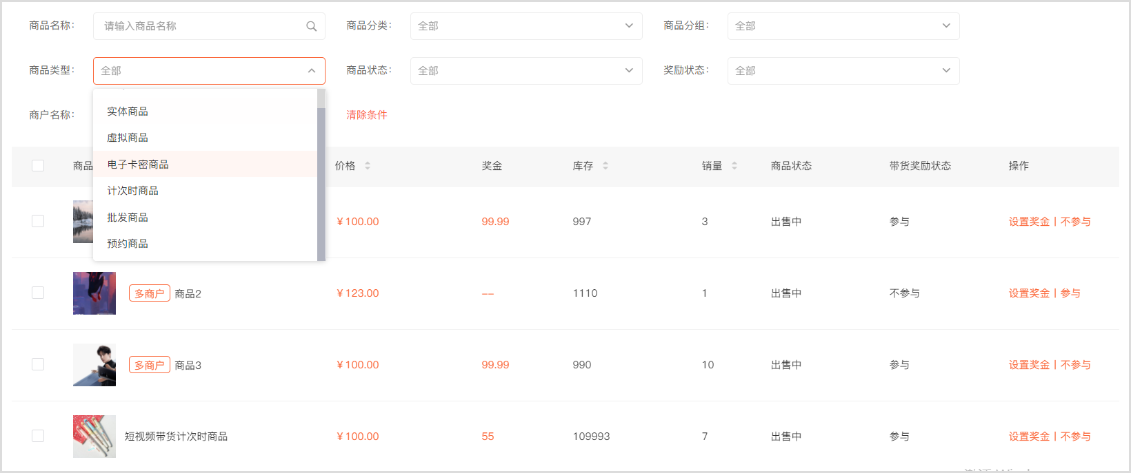Check the checkbox for 商品3 row
This screenshot has width=1131, height=473.
38,364
